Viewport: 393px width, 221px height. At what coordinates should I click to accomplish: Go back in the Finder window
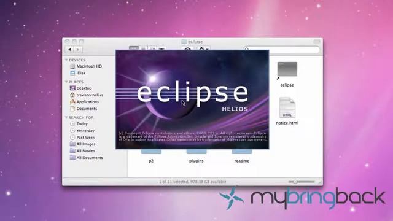click(x=69, y=50)
